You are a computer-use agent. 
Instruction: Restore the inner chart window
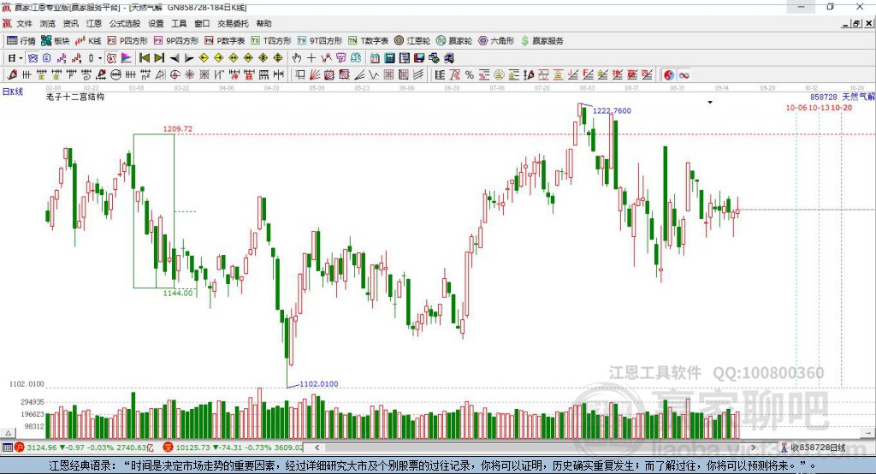click(856, 23)
